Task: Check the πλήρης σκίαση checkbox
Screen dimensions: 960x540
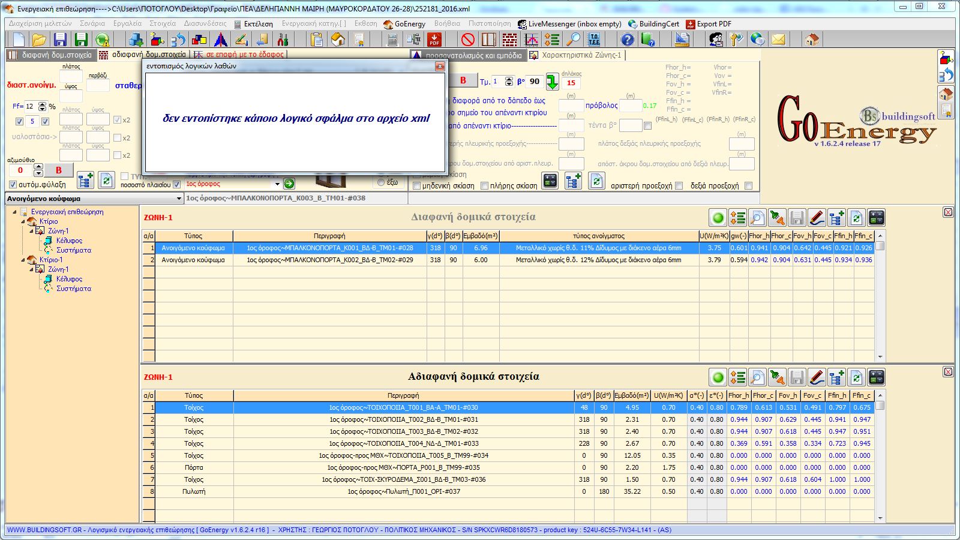Action: click(x=485, y=186)
